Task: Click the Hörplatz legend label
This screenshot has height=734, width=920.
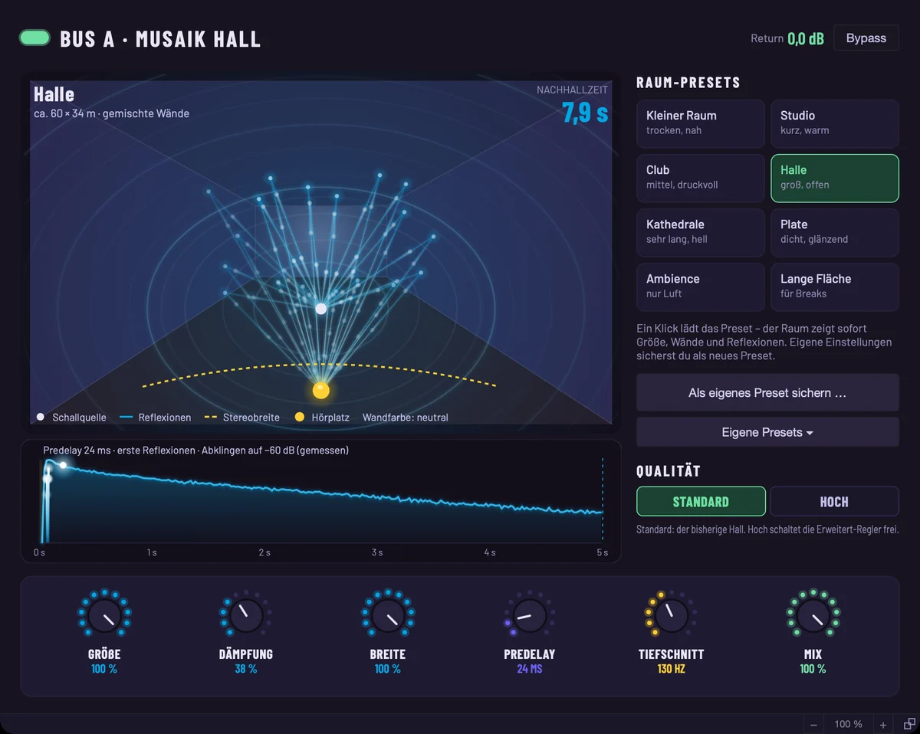Action: (331, 418)
